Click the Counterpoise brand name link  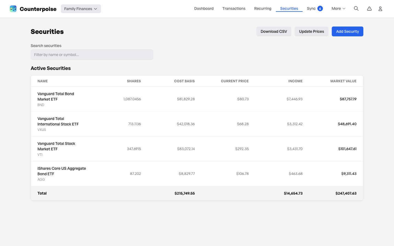[38, 9]
